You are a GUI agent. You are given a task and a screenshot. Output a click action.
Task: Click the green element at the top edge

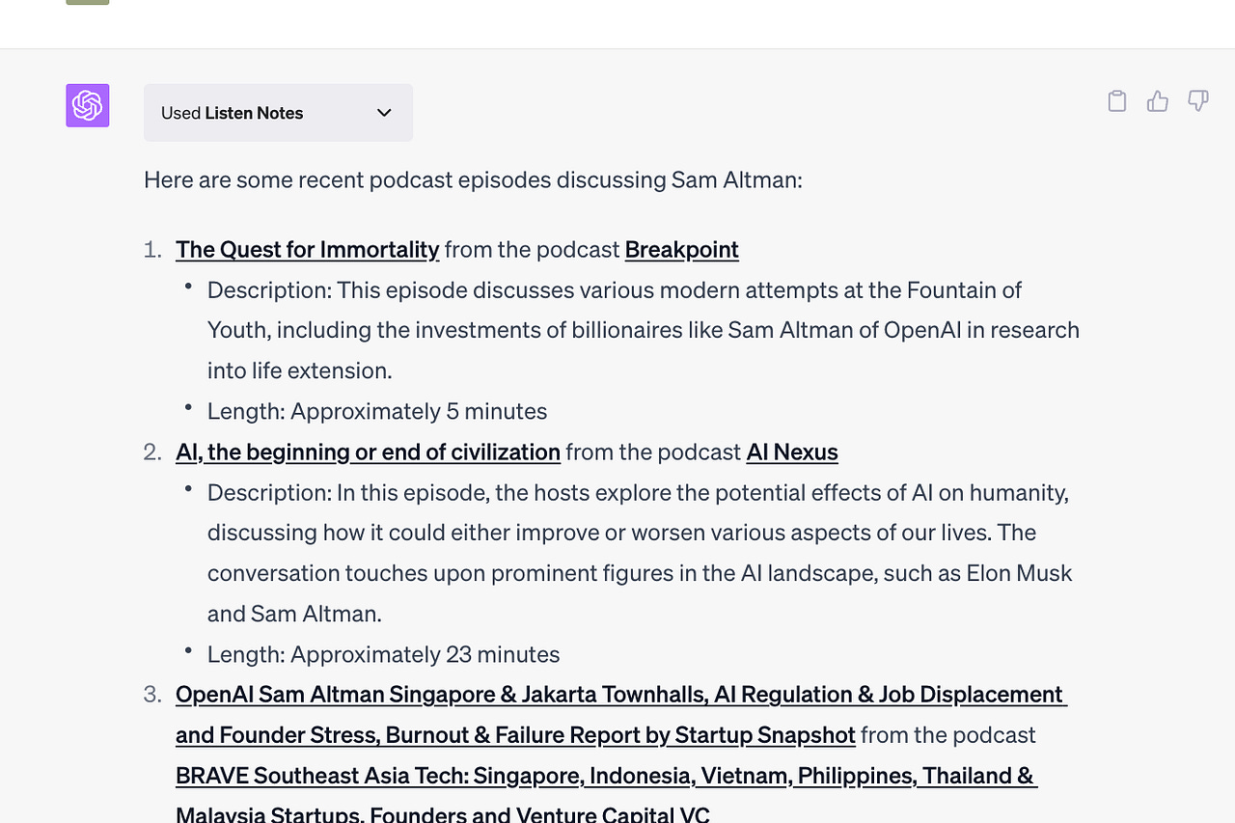pyautogui.click(x=87, y=2)
